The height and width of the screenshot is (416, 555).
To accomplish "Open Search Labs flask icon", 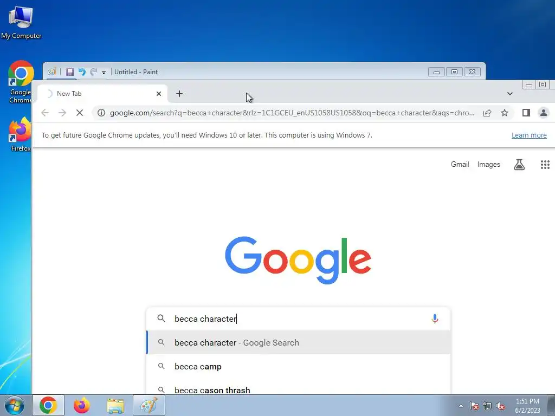I will click(x=519, y=165).
